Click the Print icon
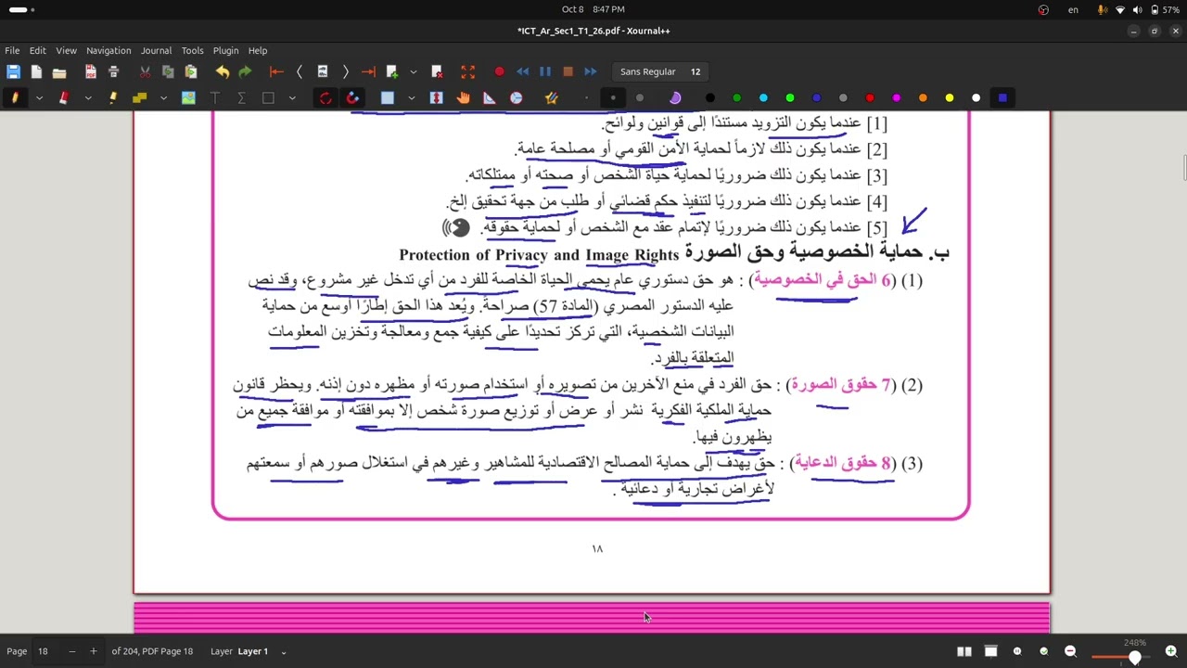 coord(113,71)
